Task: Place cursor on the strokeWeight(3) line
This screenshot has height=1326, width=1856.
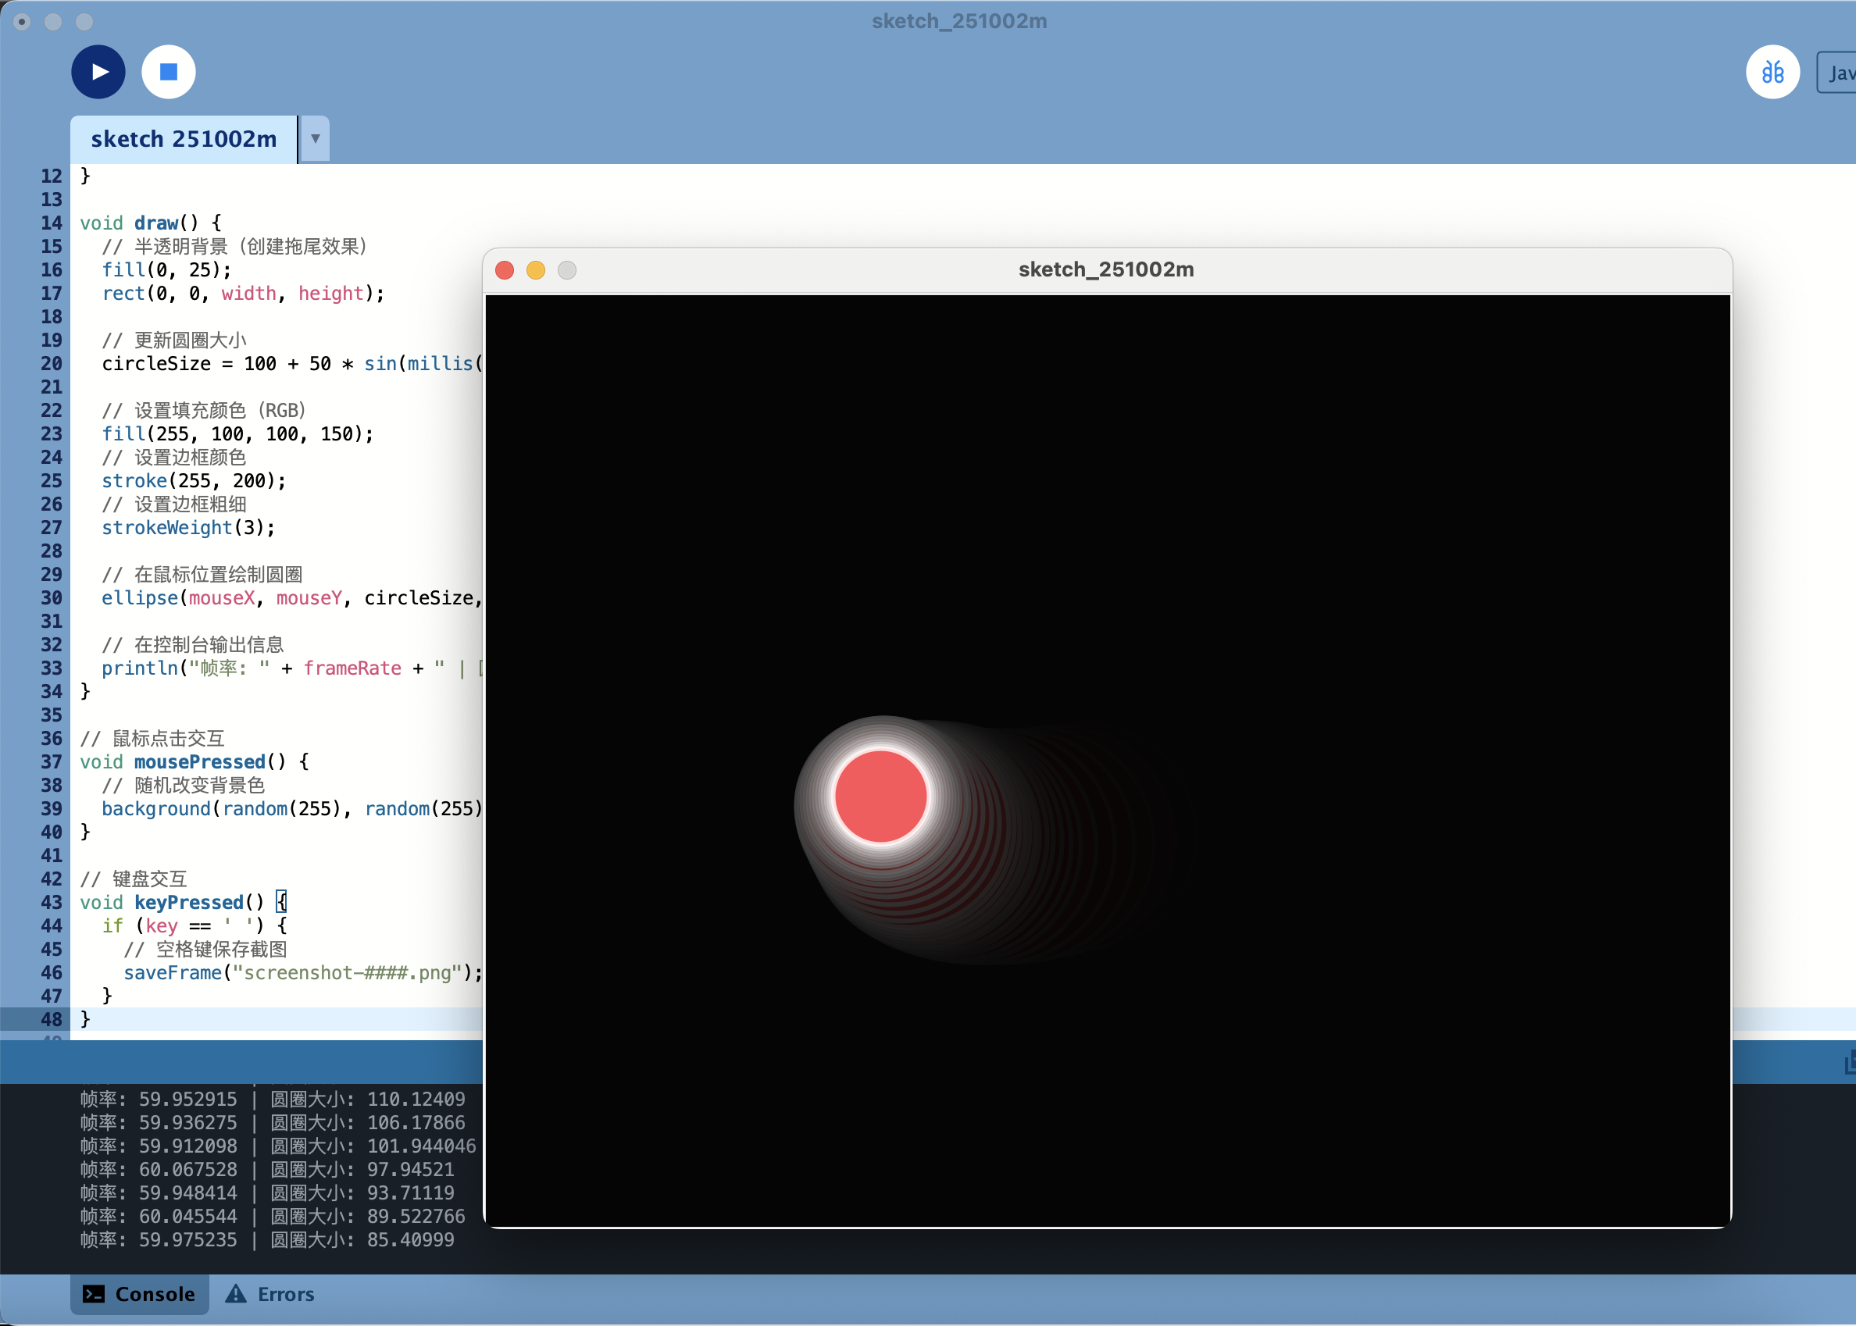Action: coord(187,527)
